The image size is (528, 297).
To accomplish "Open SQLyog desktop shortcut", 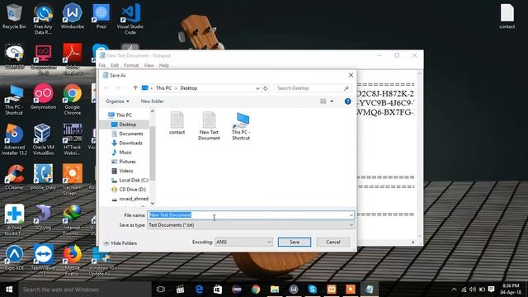I will pos(43,217).
